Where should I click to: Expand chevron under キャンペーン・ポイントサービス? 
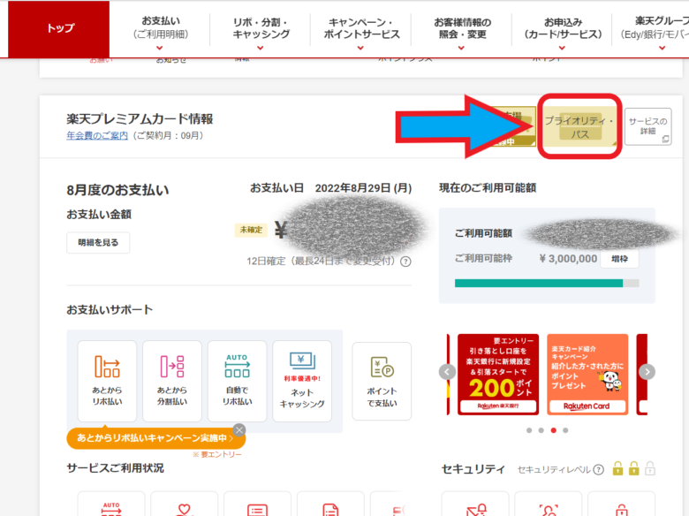click(360, 48)
